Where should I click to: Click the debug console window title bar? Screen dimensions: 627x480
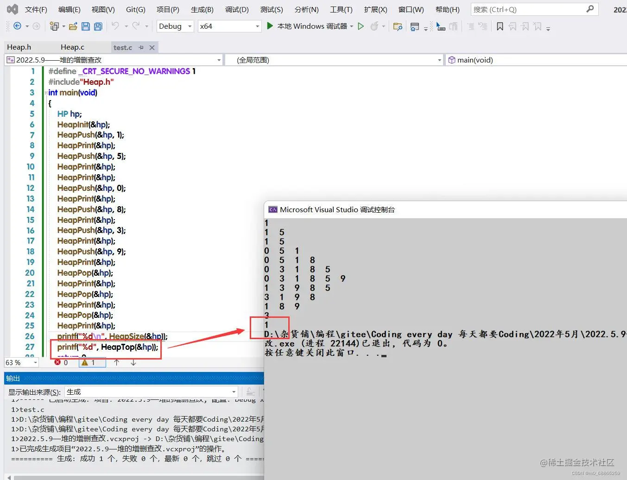[x=445, y=209]
